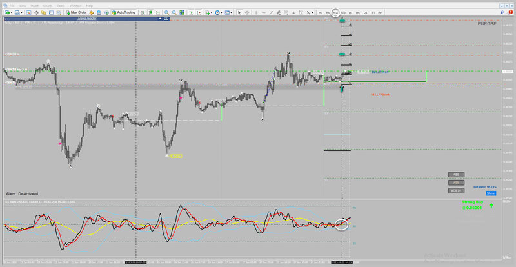Click the ADR D1 indicator button

456,190
